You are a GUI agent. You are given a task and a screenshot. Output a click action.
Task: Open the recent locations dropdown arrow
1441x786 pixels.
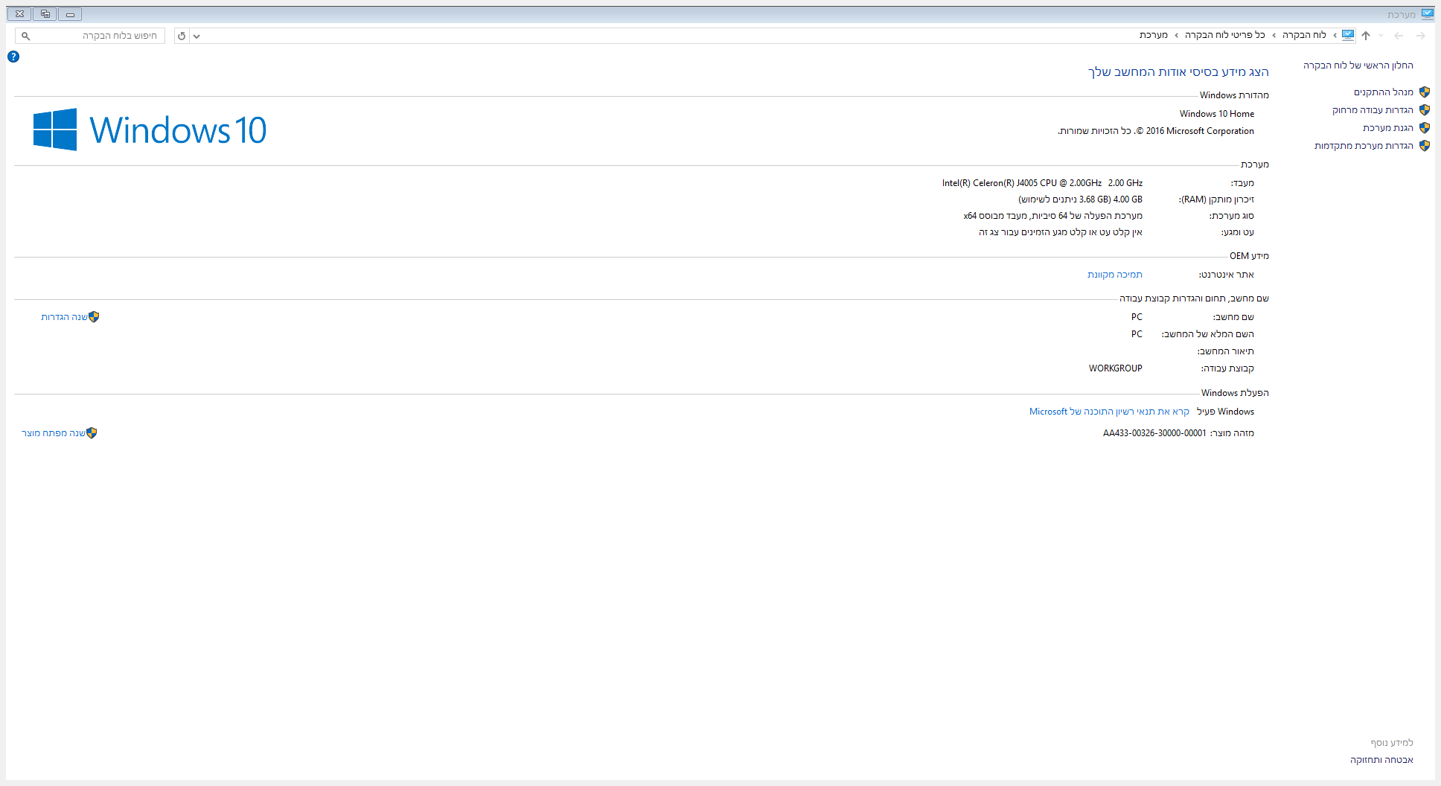tap(1381, 36)
